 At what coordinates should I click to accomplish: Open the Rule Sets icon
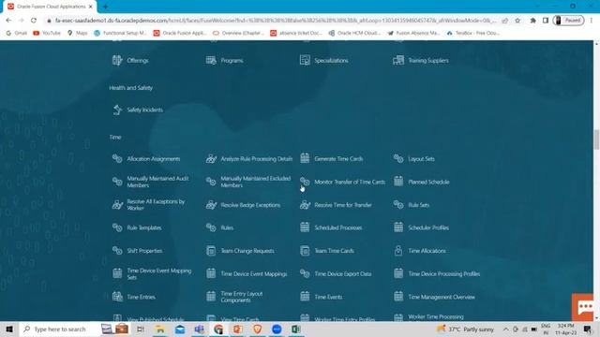click(398, 205)
